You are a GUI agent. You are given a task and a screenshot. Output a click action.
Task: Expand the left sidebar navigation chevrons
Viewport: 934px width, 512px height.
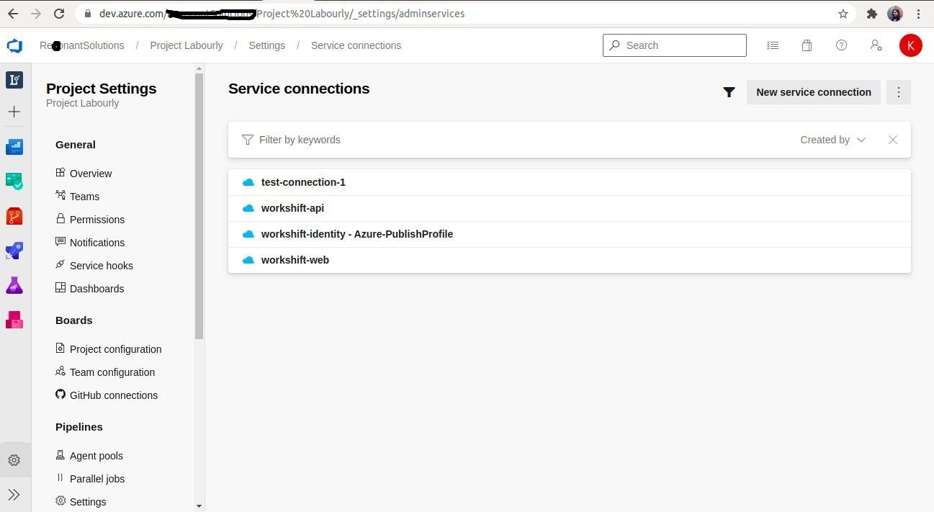14,495
